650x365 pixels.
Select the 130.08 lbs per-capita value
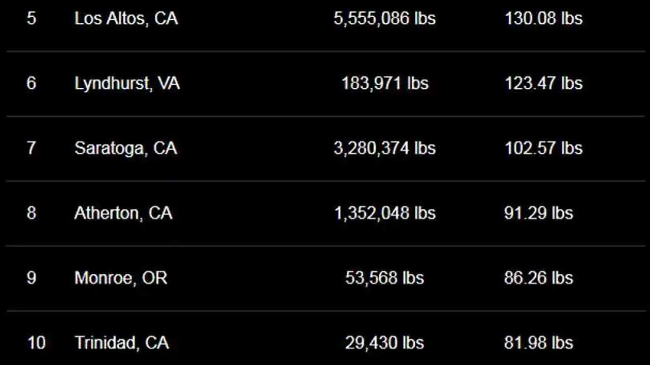(543, 19)
